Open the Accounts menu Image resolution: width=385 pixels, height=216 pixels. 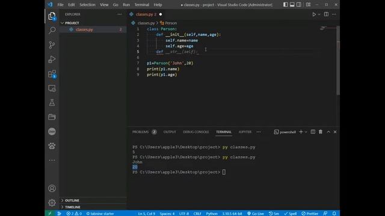click(x=52, y=188)
